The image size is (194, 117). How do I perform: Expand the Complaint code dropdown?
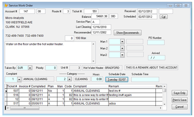click(19, 79)
